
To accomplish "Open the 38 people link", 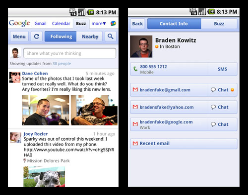I will coord(62,64).
